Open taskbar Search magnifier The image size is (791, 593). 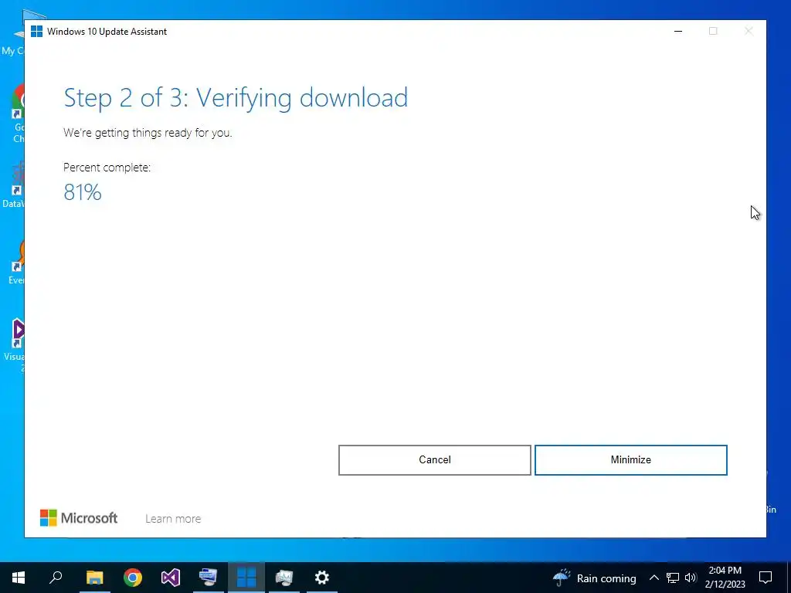(56, 578)
